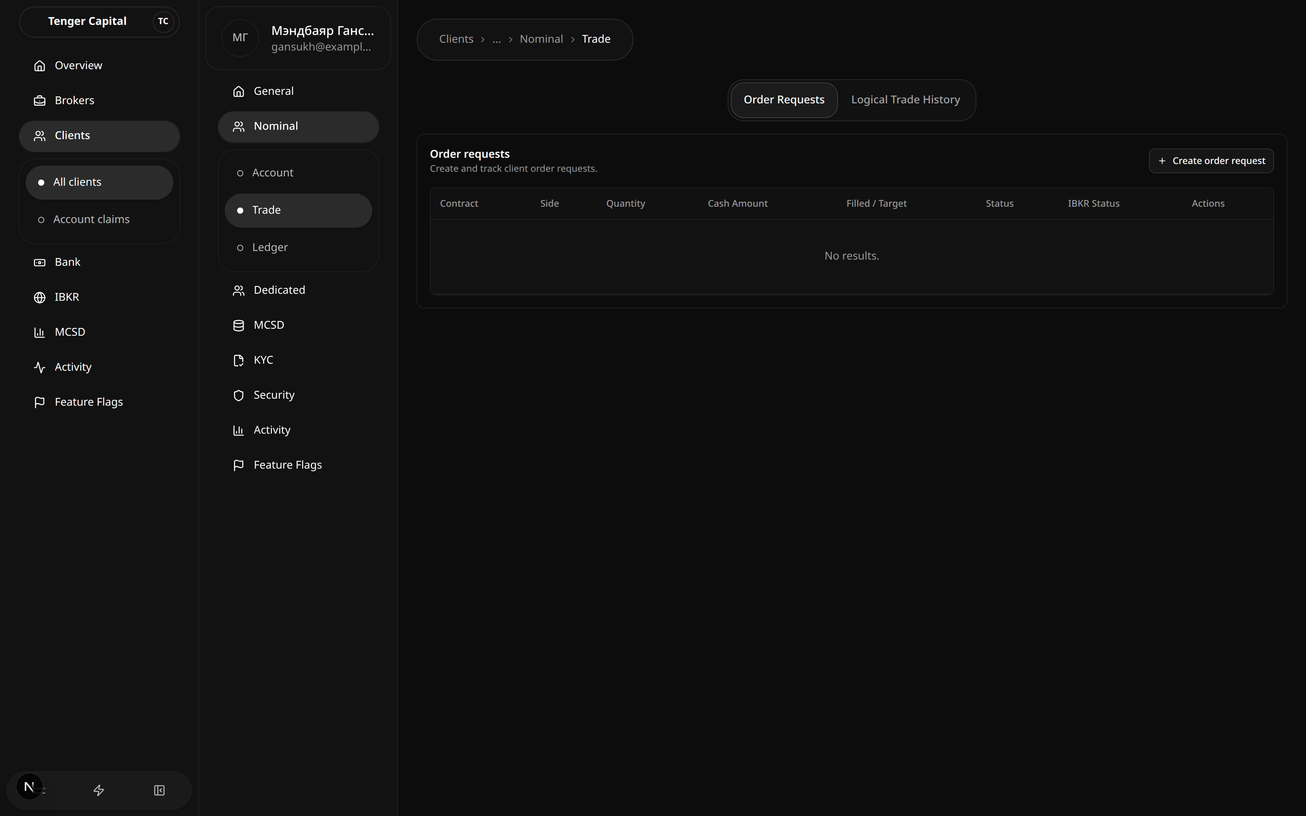Click the TC organization badge
This screenshot has width=1306, height=816.
pos(163,22)
